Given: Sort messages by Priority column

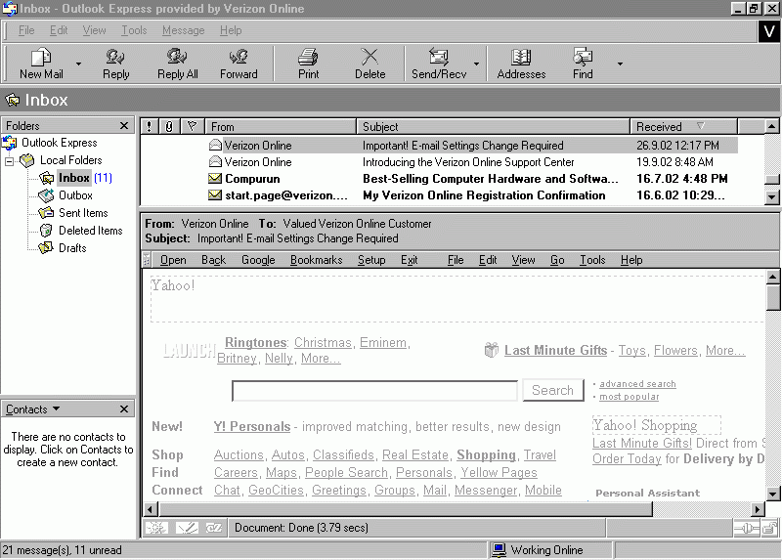Looking at the screenshot, I should click(150, 127).
